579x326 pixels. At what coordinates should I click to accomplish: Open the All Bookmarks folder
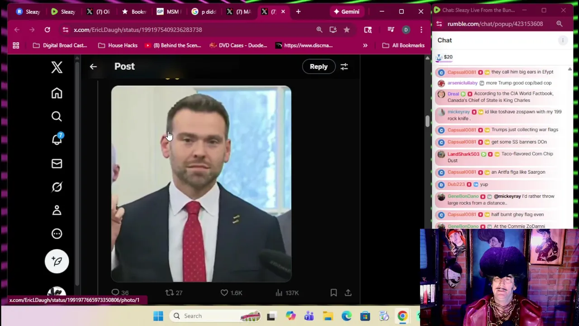[403, 45]
